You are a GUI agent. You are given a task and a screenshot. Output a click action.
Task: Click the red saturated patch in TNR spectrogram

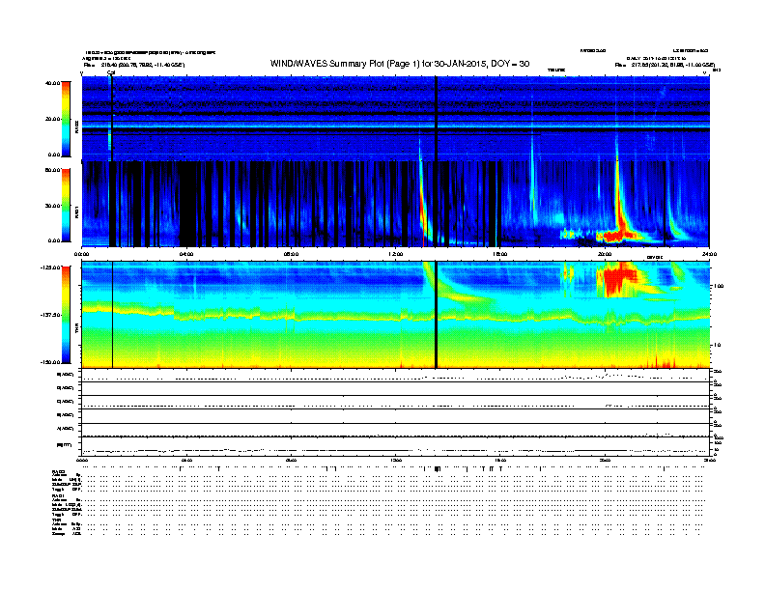coord(619,280)
